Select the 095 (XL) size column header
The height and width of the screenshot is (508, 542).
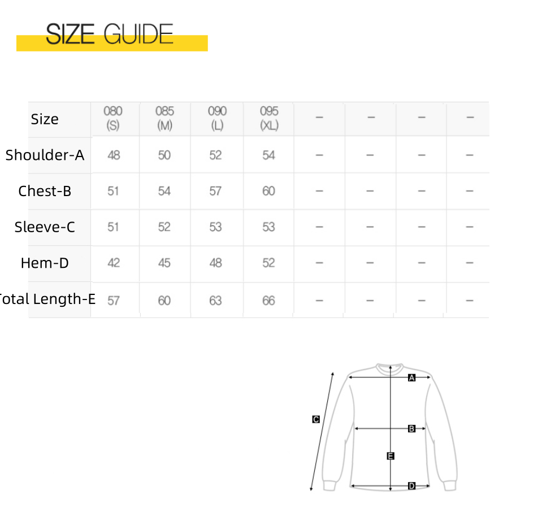(269, 118)
